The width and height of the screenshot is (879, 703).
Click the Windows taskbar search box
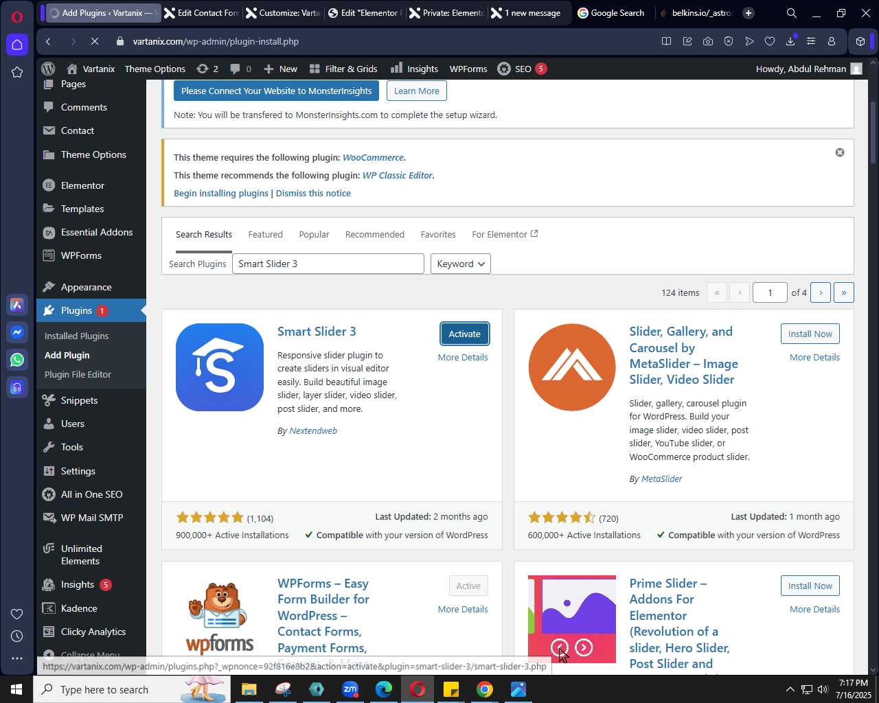click(130, 689)
